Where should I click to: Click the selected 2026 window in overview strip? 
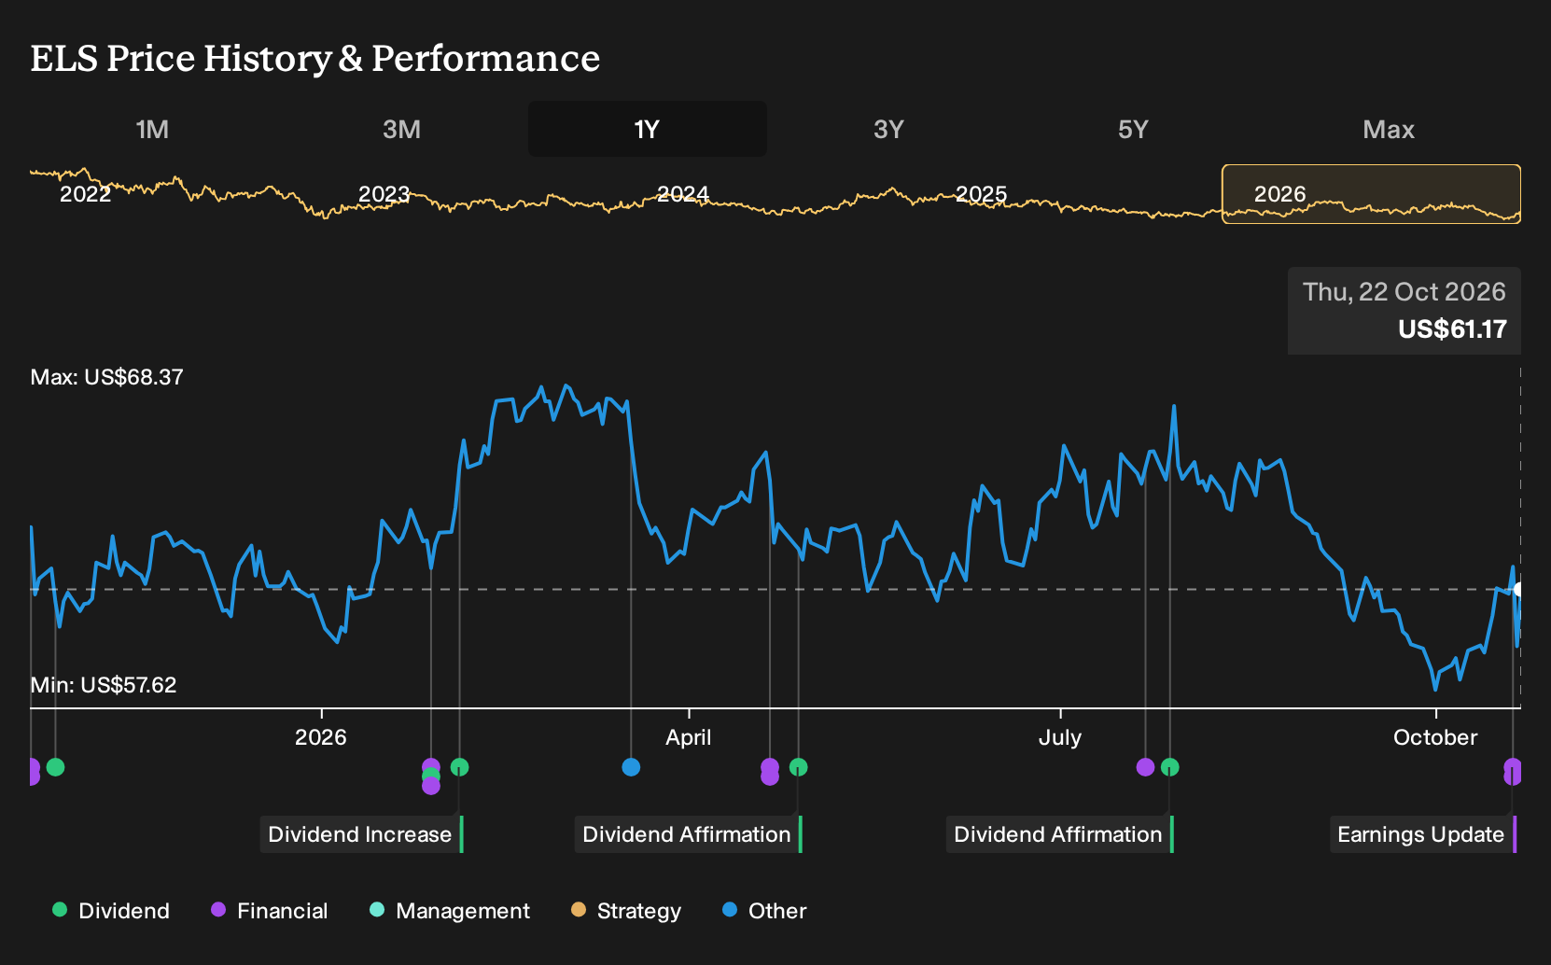coord(1372,194)
